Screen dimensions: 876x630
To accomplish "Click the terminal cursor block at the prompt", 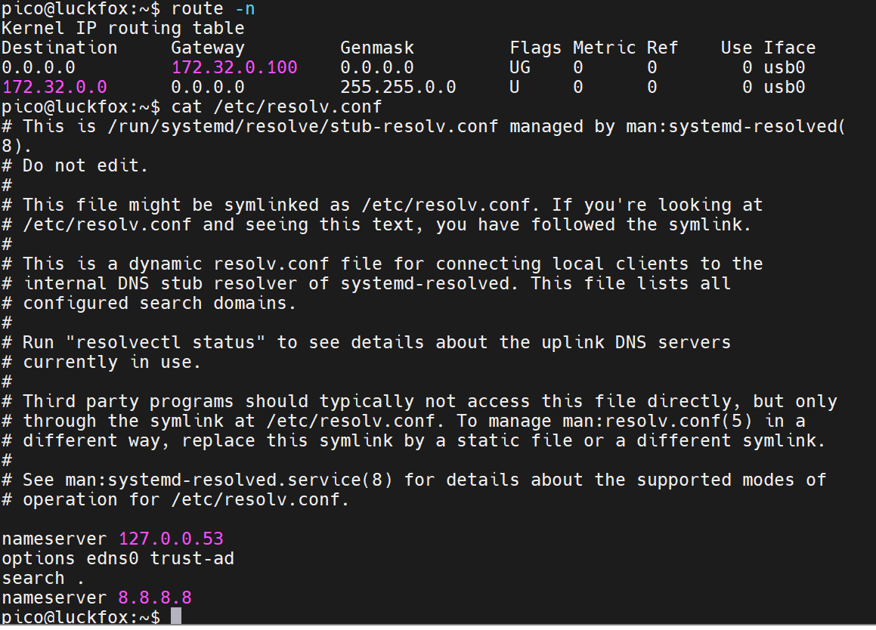I will click(176, 616).
